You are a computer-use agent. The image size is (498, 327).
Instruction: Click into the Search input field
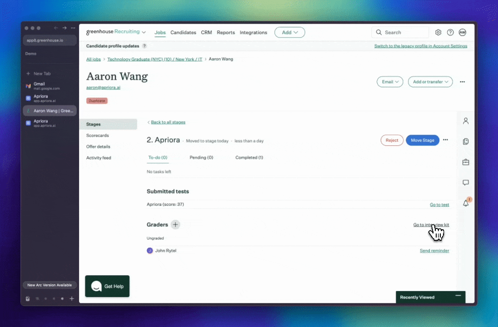pyautogui.click(x=400, y=32)
